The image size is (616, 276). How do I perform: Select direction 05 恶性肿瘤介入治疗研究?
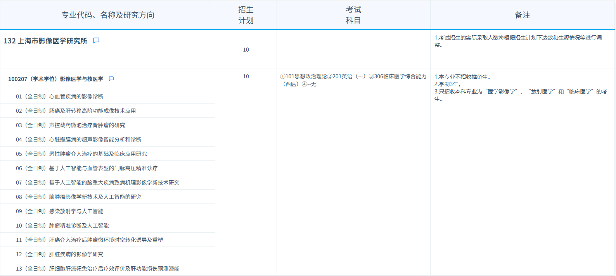pyautogui.click(x=81, y=154)
